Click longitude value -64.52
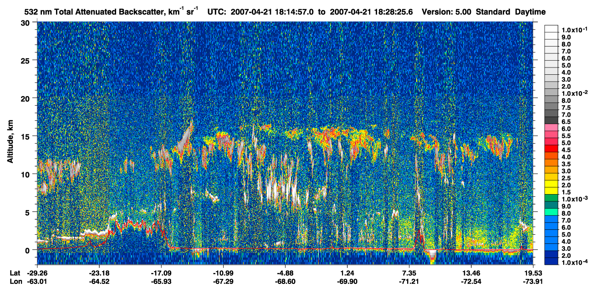This screenshot has width=592, height=304. click(x=99, y=281)
